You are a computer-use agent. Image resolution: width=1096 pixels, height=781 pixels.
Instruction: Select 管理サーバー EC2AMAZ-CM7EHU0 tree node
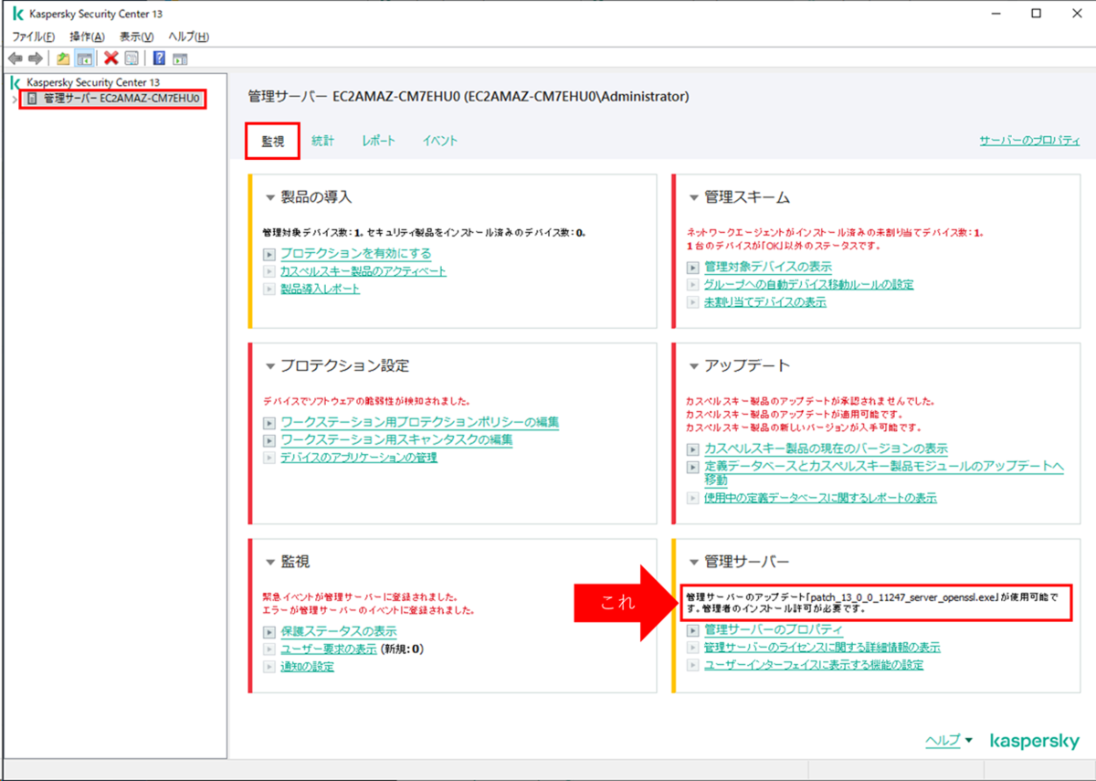(x=121, y=98)
